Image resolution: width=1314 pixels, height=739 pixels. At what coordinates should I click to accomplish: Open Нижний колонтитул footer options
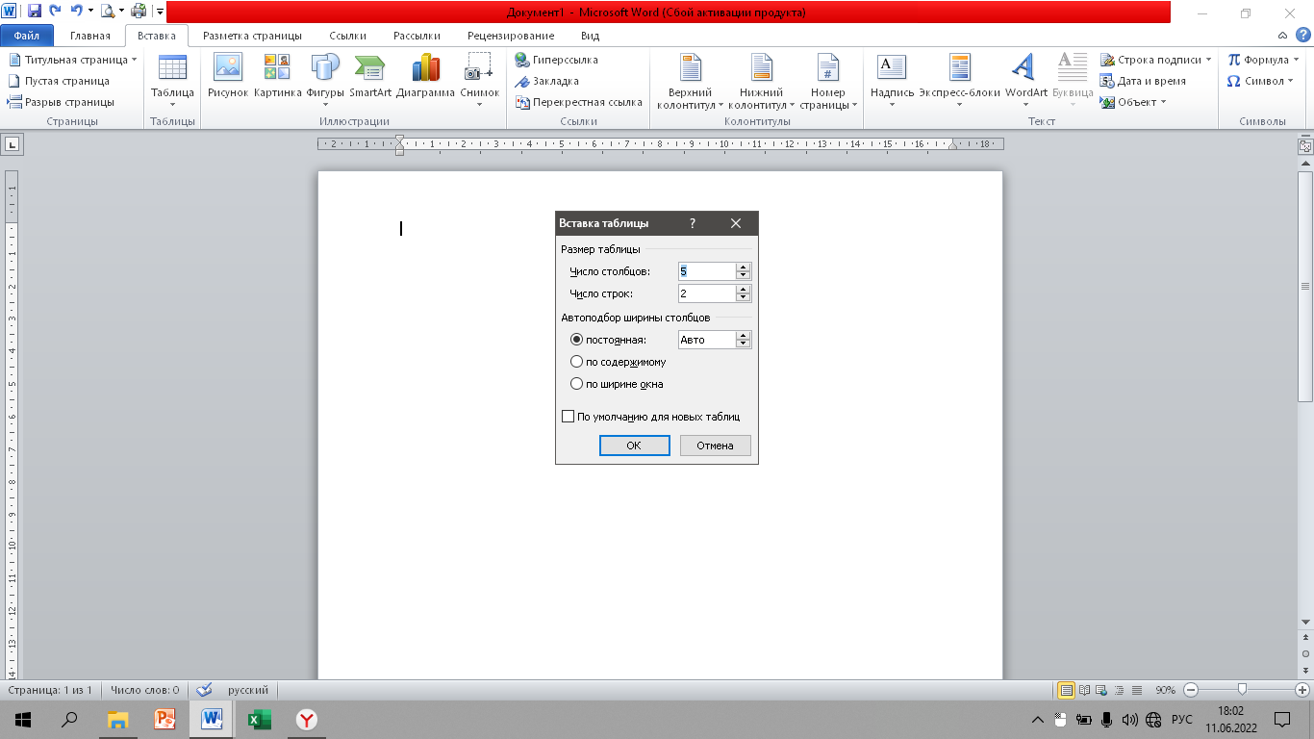pos(762,81)
